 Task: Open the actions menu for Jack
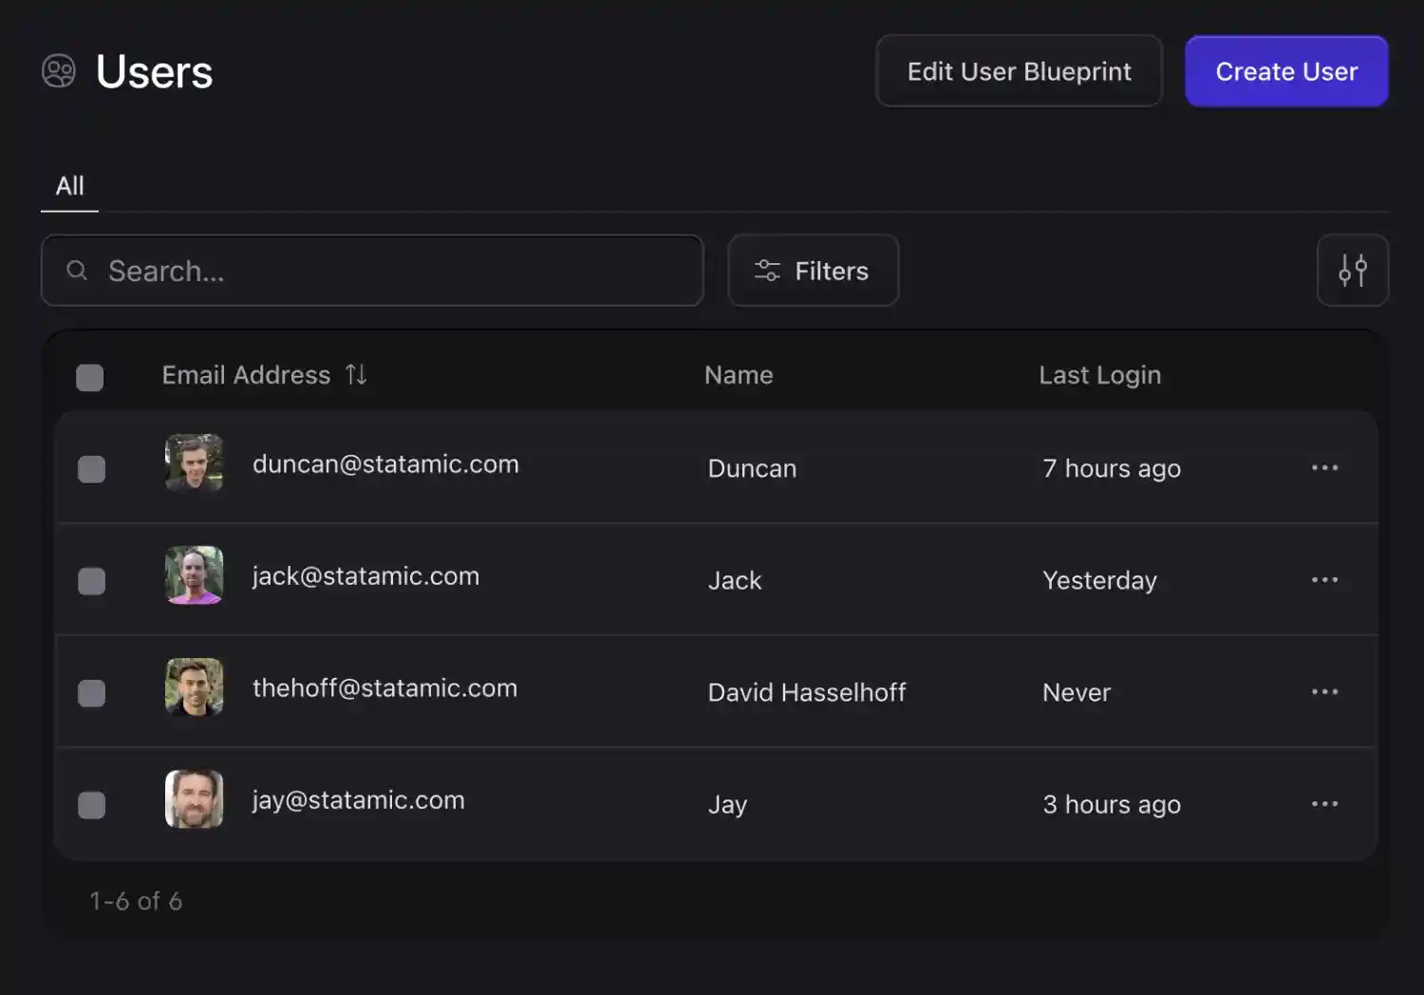click(x=1324, y=579)
